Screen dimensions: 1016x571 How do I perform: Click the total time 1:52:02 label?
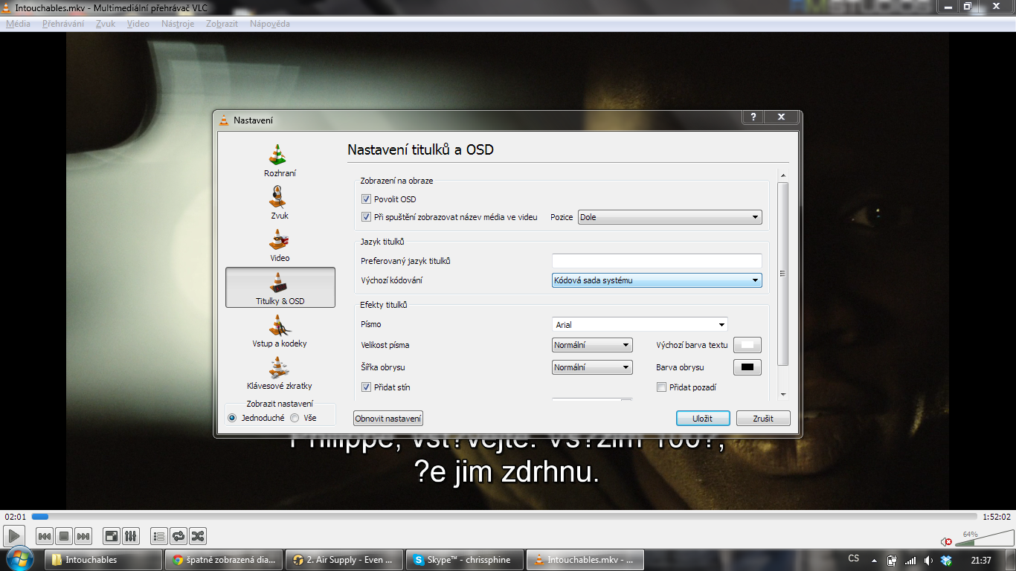pos(997,517)
